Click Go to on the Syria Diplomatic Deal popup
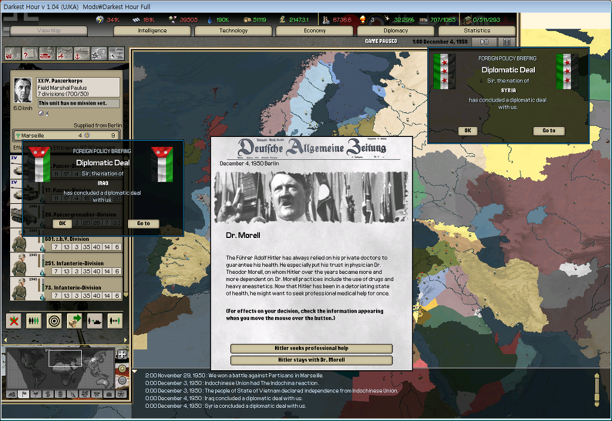The width and height of the screenshot is (612, 421). tap(549, 130)
